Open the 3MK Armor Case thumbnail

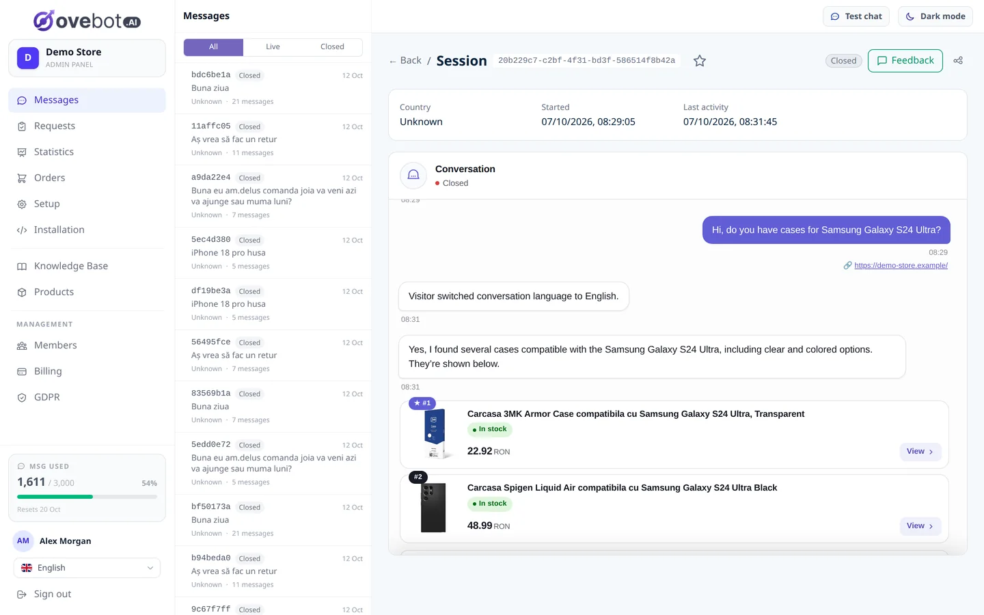click(433, 434)
